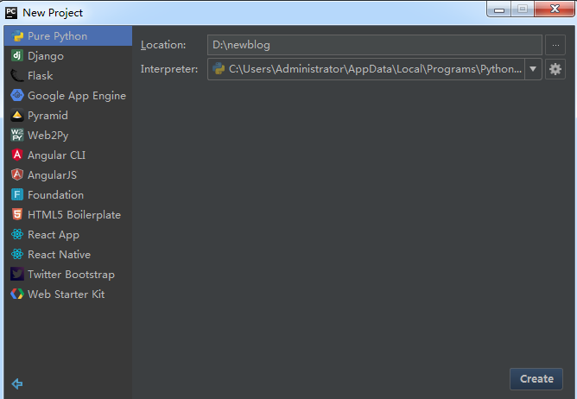This screenshot has height=399, width=577.
Task: Click the Location path text field
Action: [x=374, y=45]
